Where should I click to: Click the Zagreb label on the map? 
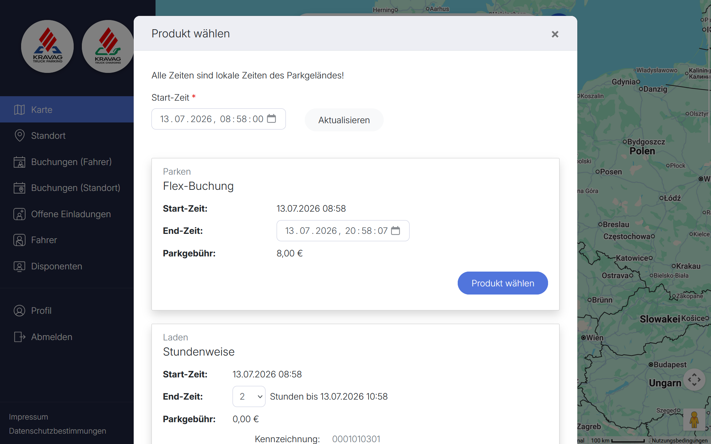tap(589, 426)
